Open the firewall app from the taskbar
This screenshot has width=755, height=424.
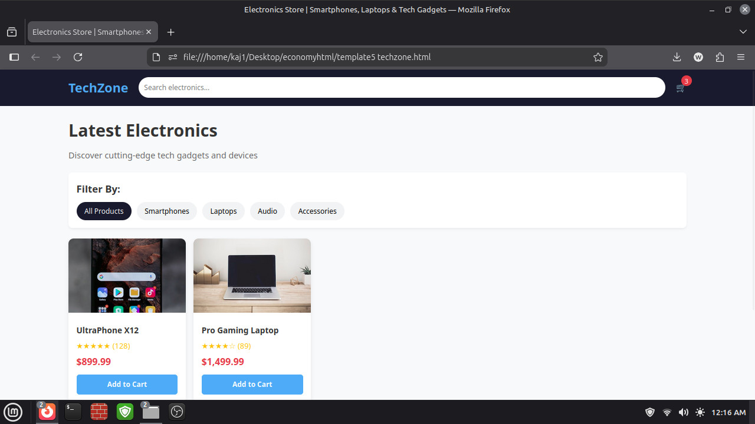pyautogui.click(x=99, y=412)
